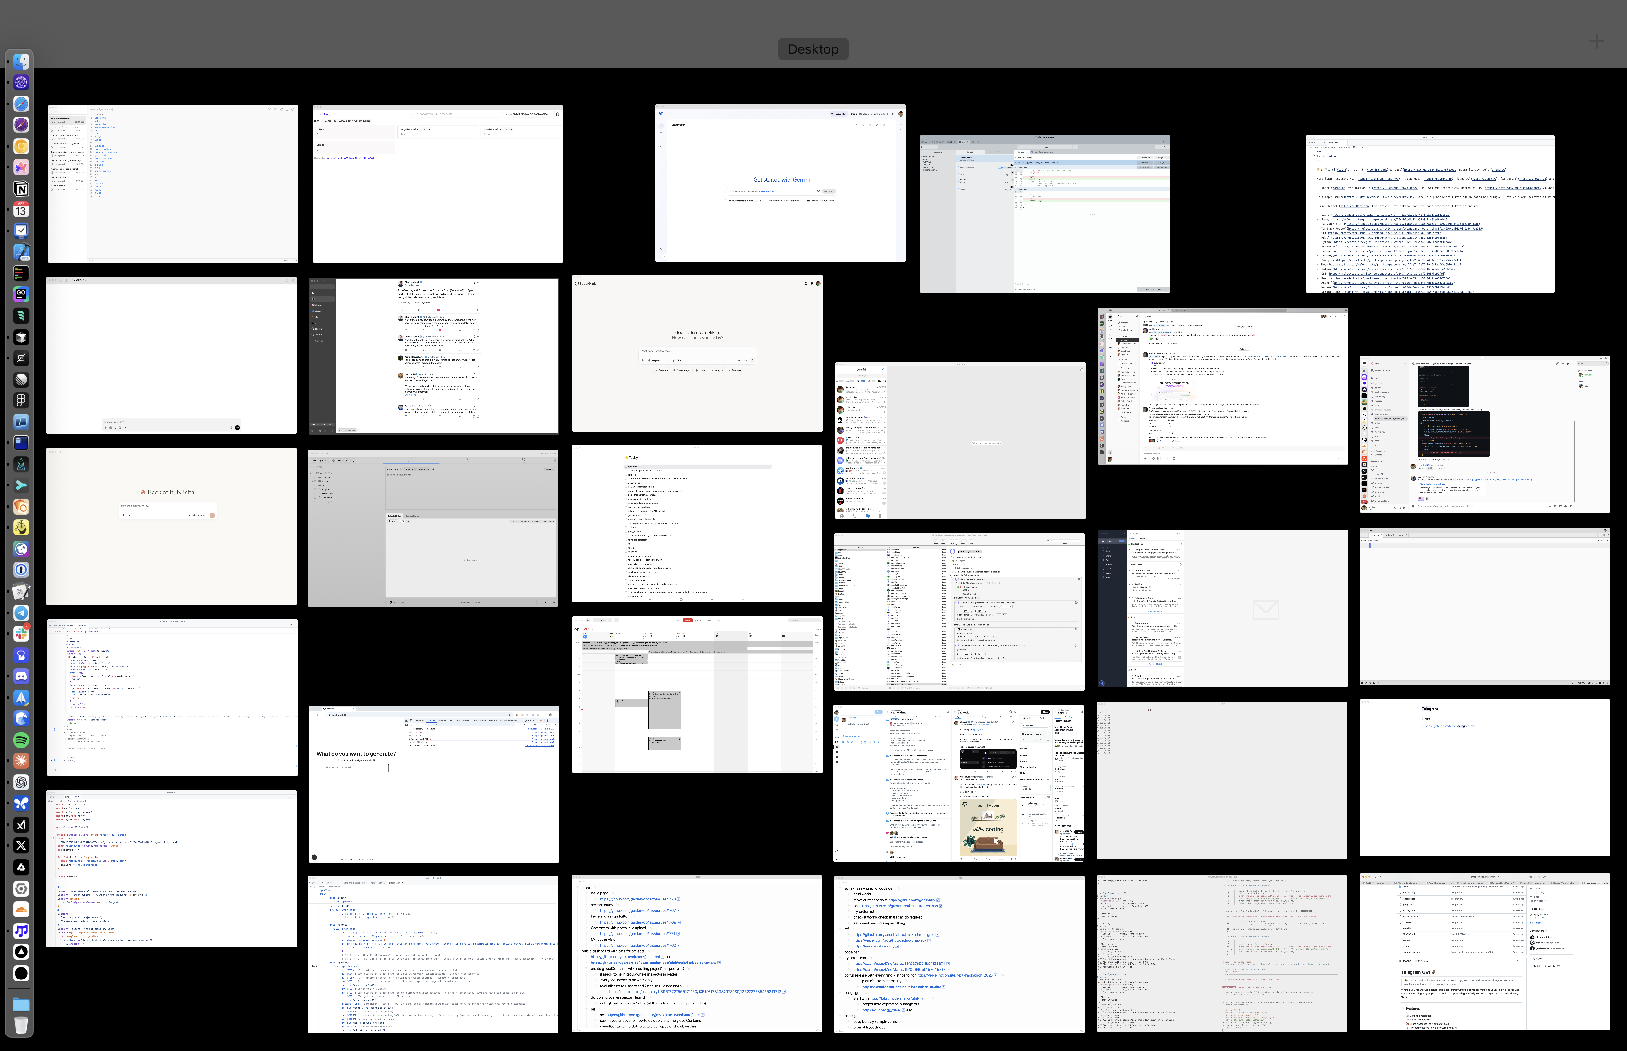Bring up the Back at it, Nikita window
The height and width of the screenshot is (1051, 1627).
pyautogui.click(x=171, y=526)
